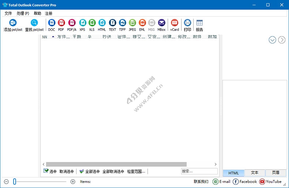Viewport: 289px width, 188px height.
Task: Open the 帮助 menu
Action: click(x=37, y=13)
